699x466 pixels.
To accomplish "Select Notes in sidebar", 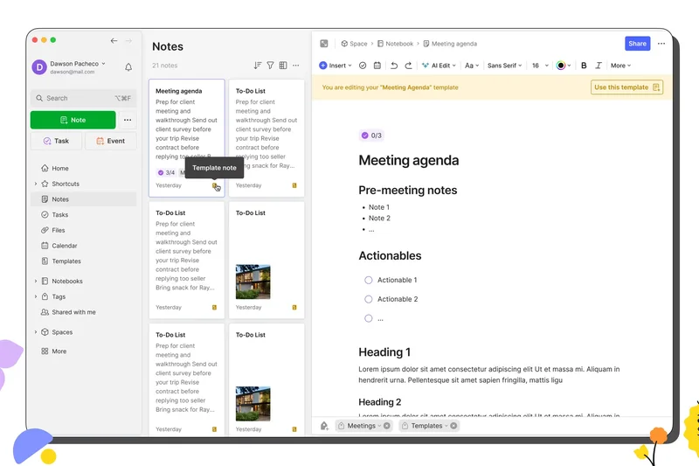I will pyautogui.click(x=83, y=199).
